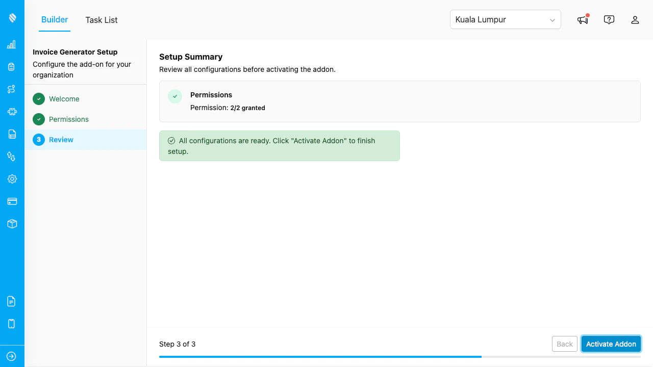Open the announcements megaphone with notification dot
The height and width of the screenshot is (367, 653).
[582, 19]
